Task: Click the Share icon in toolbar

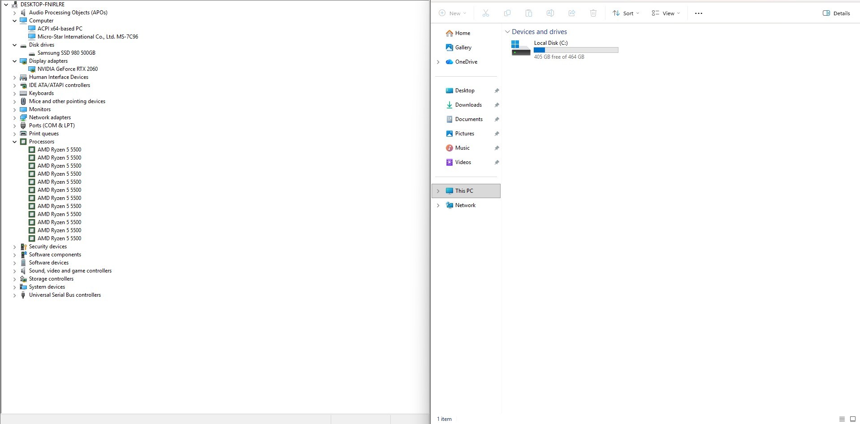Action: [x=571, y=13]
